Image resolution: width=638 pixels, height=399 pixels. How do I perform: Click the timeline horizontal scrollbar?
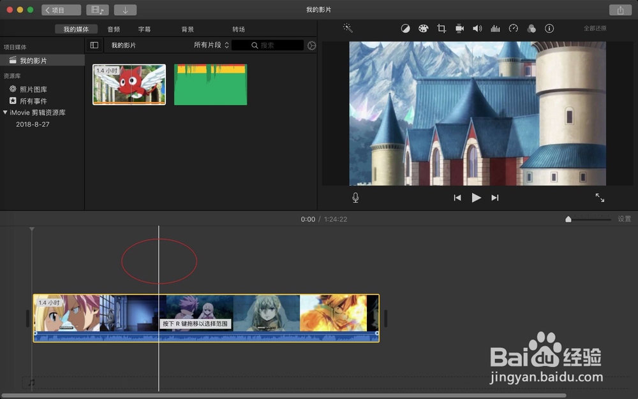[284, 395]
